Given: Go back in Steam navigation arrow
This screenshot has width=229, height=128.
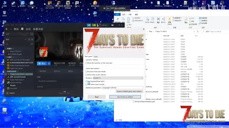Looking at the screenshot, I should pyautogui.click(x=6, y=29).
